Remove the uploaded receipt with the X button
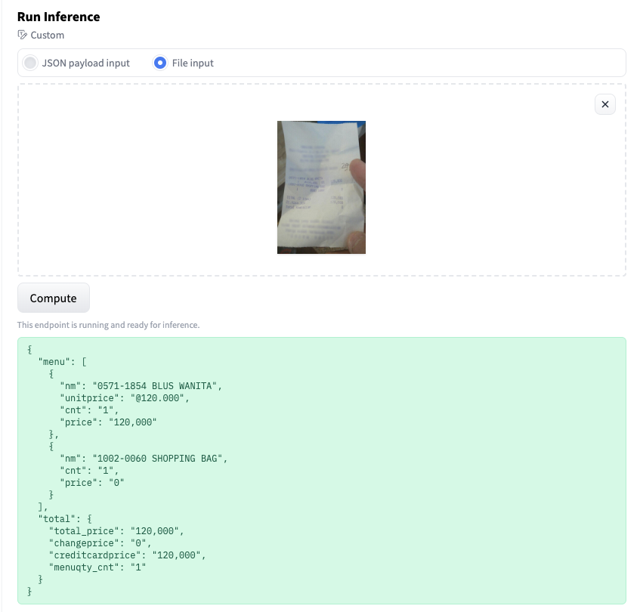 coord(605,104)
